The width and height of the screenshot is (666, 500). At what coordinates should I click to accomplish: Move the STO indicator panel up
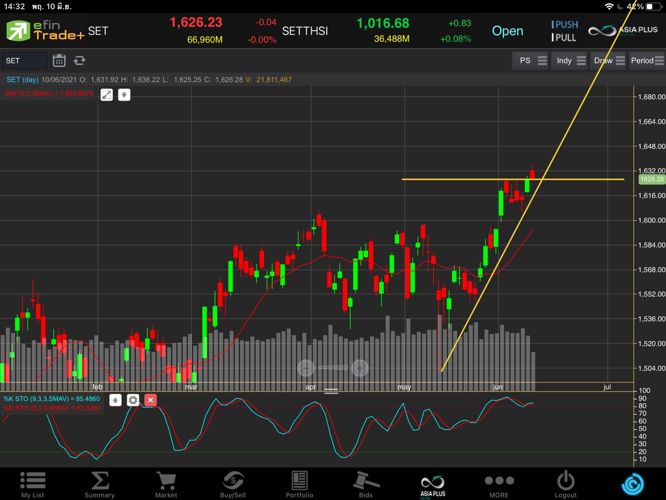[x=115, y=400]
